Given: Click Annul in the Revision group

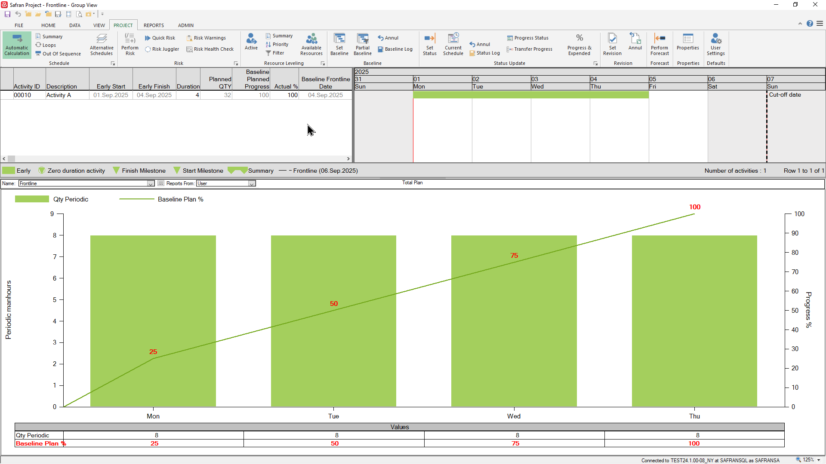Looking at the screenshot, I should [x=635, y=42].
